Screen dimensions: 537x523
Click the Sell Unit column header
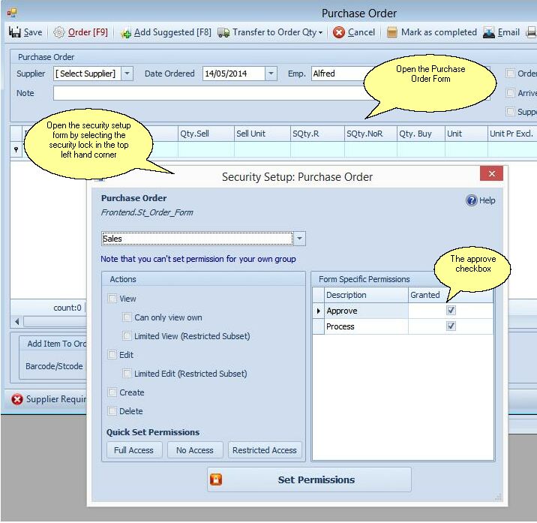click(262, 134)
